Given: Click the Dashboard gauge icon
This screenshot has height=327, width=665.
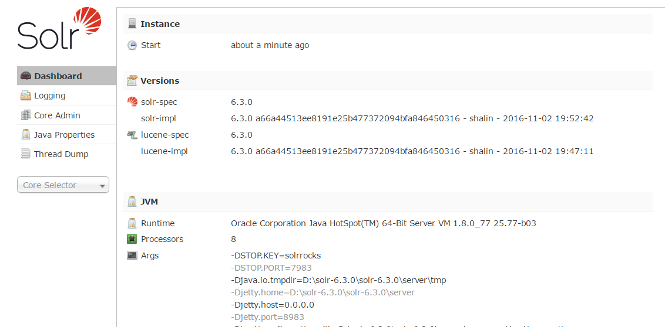Looking at the screenshot, I should (26, 76).
